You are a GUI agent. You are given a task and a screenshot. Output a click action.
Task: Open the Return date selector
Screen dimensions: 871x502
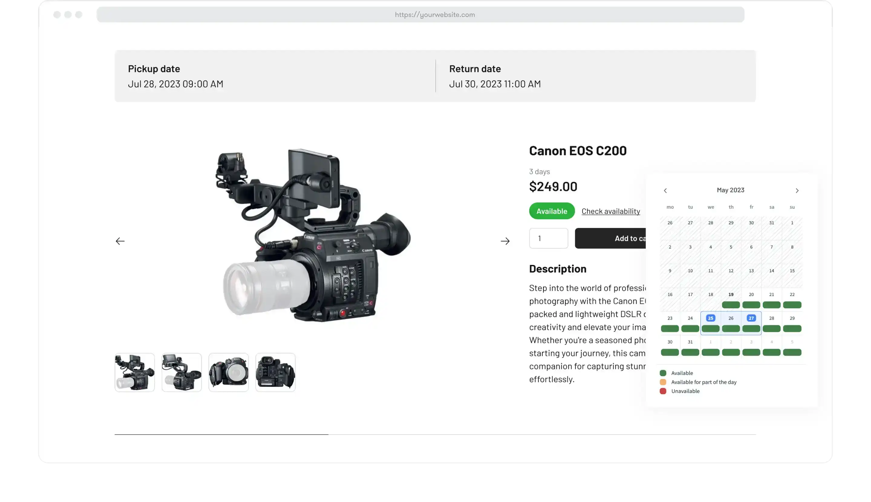(494, 77)
